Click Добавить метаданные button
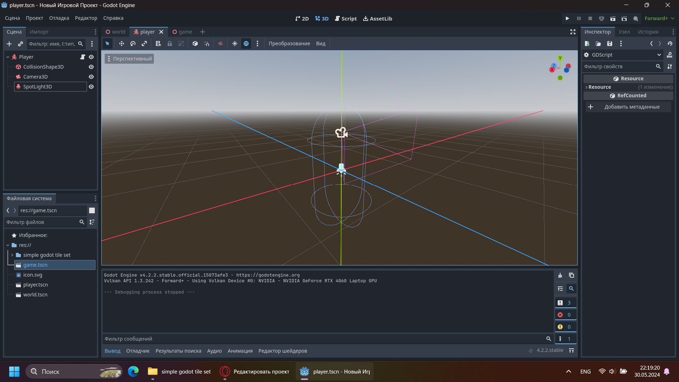The height and width of the screenshot is (382, 679). (632, 106)
